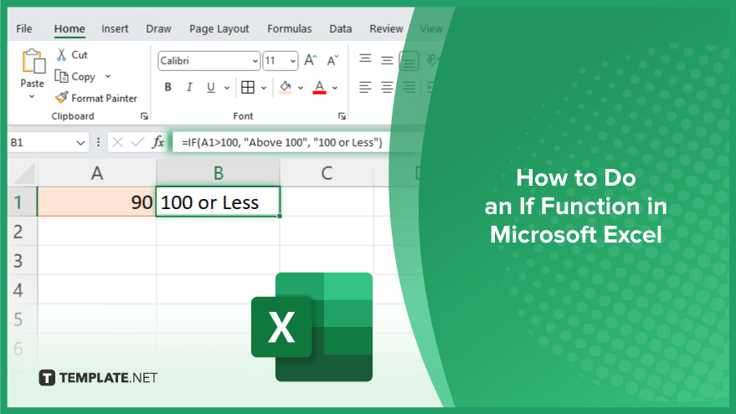
Task: Toggle Italic formatting
Action: click(x=189, y=87)
